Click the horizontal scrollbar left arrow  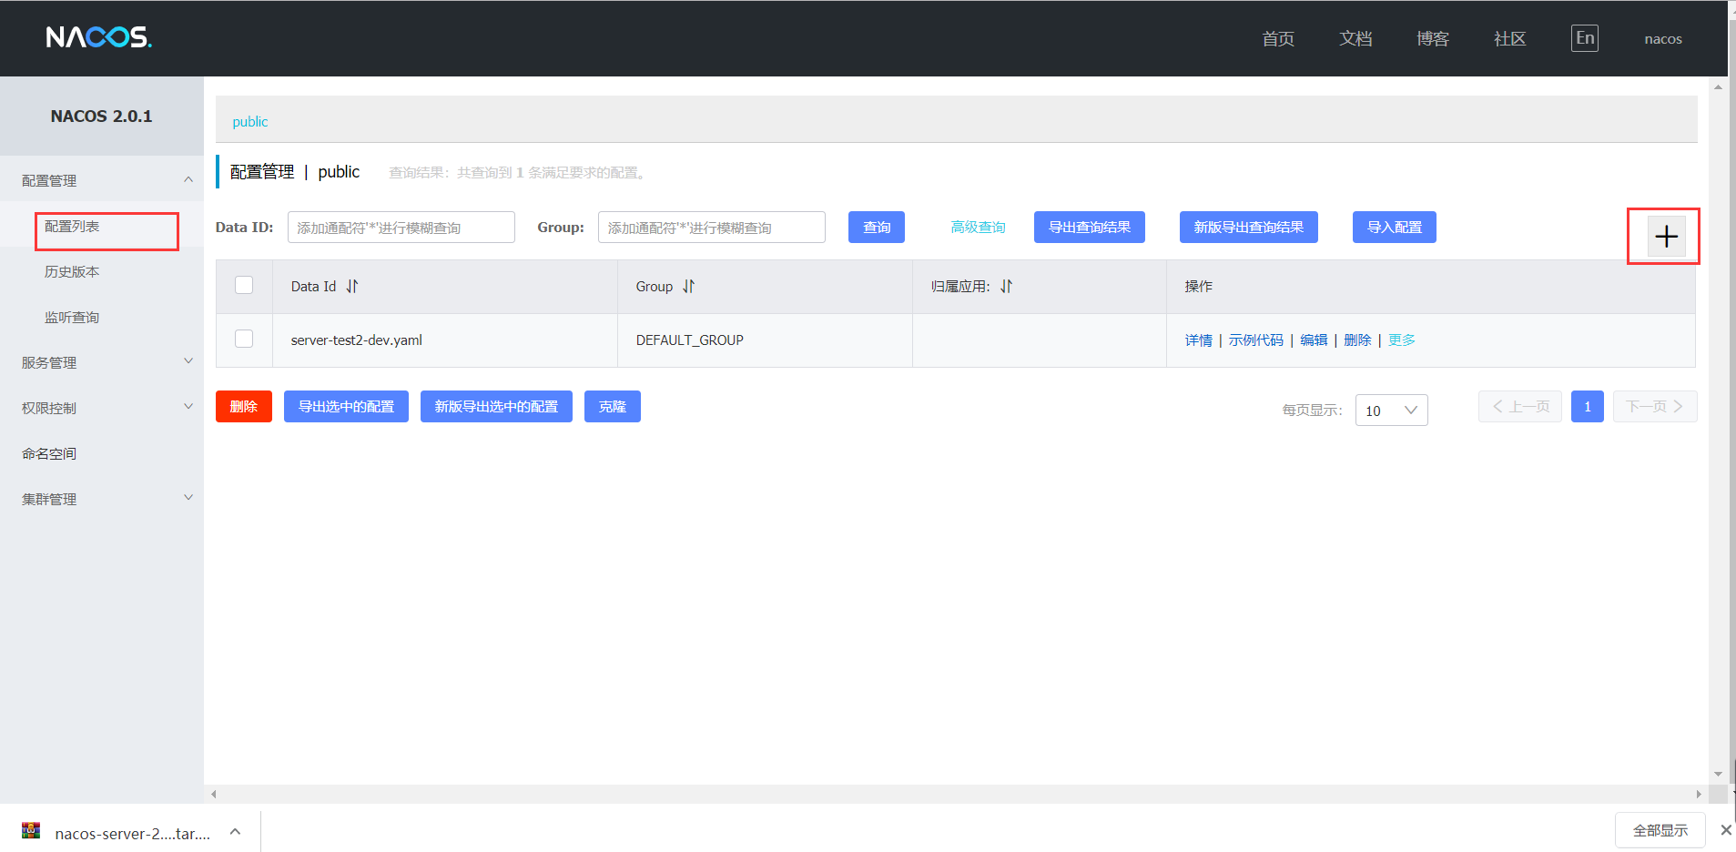(x=214, y=794)
